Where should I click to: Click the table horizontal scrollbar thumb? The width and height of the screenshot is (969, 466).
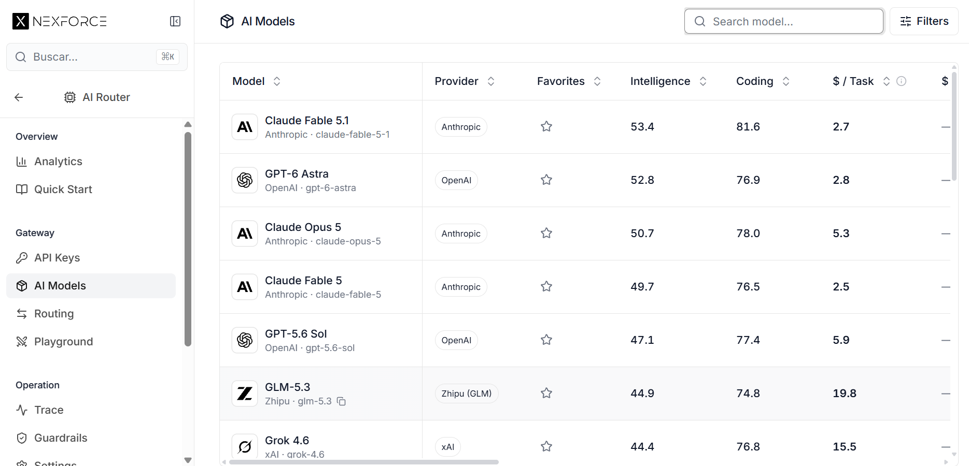coord(364,462)
